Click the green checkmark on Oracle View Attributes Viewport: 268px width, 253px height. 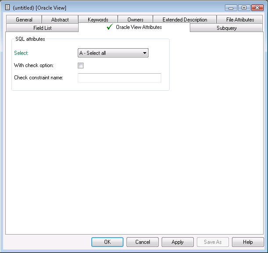110,27
